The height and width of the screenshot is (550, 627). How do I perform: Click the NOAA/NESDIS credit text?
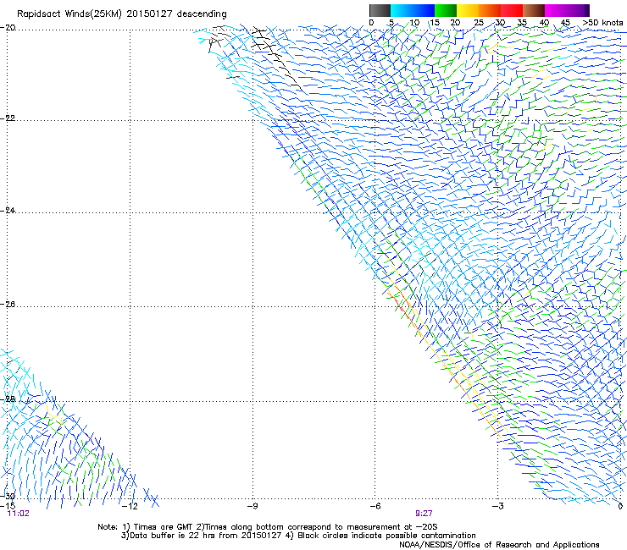(x=499, y=545)
